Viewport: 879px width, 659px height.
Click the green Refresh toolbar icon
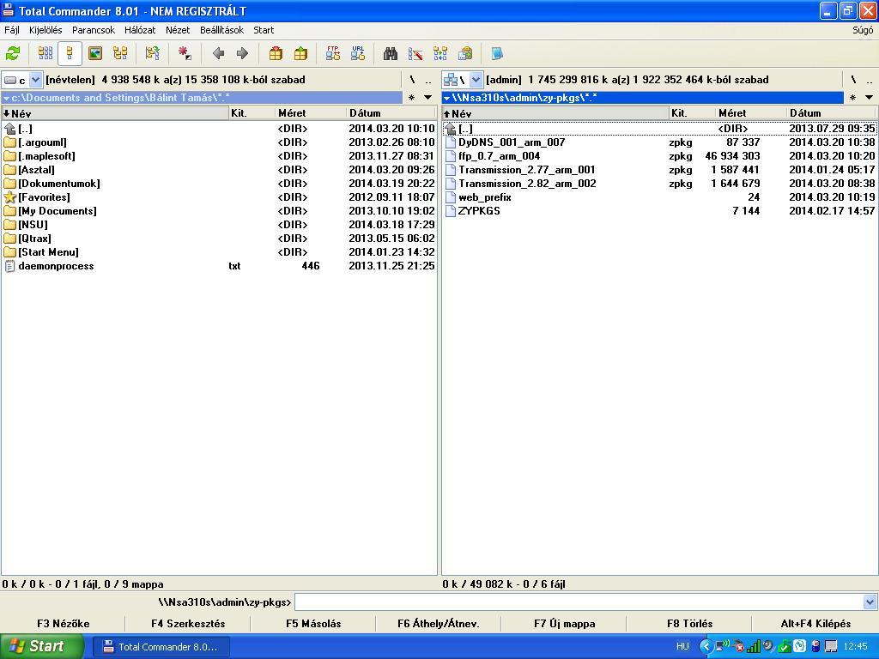click(x=13, y=54)
